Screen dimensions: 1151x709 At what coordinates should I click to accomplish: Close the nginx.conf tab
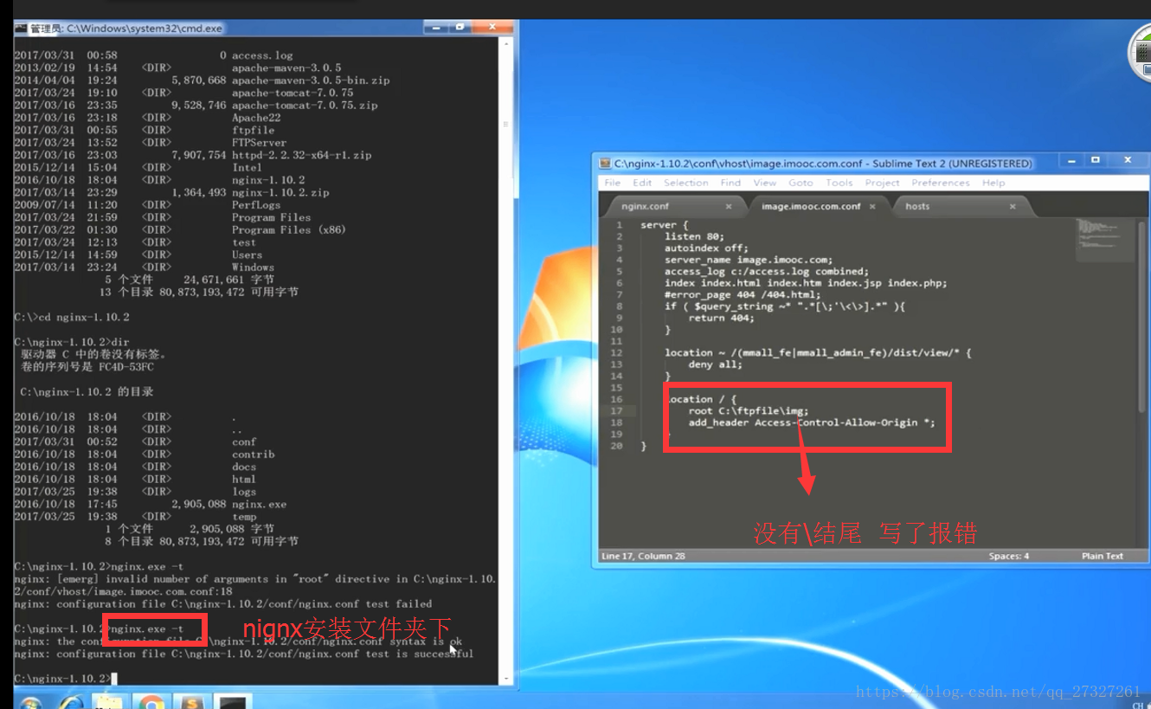click(729, 207)
